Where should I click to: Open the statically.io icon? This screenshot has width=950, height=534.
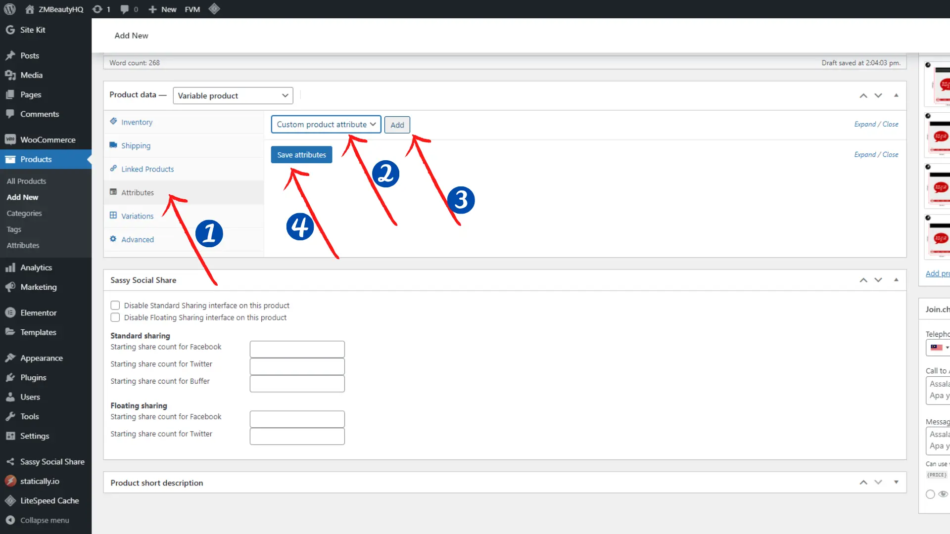click(x=10, y=481)
